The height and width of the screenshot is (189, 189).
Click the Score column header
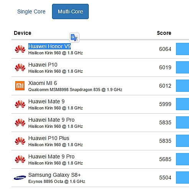164,33
